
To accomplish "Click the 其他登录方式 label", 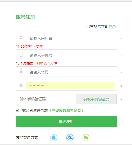I will click(x=28, y=137).
